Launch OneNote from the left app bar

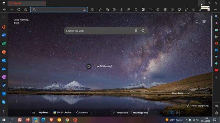[4, 77]
